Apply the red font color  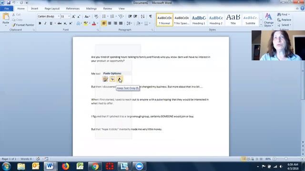(x=94, y=23)
